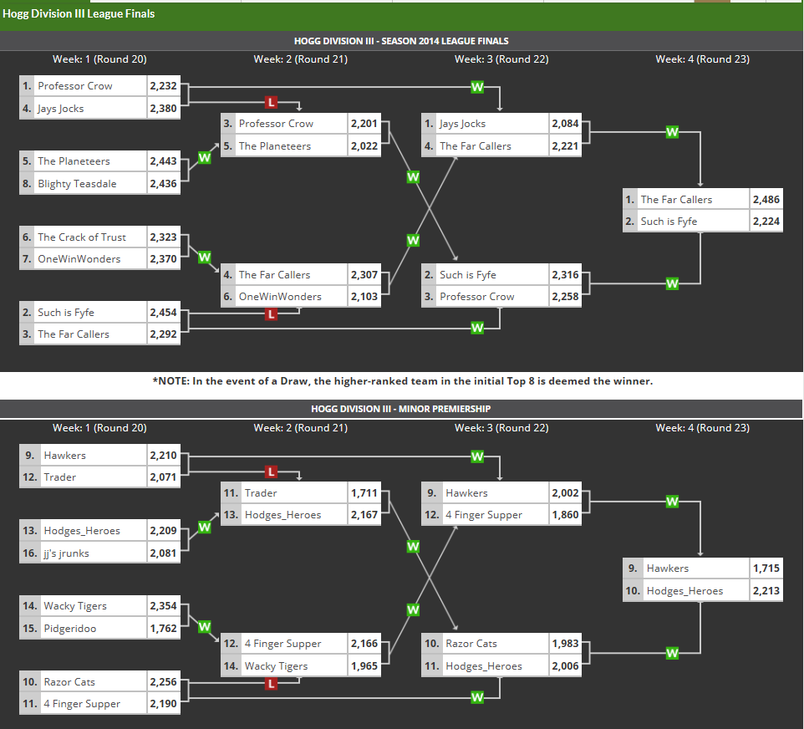Click the W badge next to Hodges_Heroes 2,209
Screen dimensions: 804x729
pos(205,527)
